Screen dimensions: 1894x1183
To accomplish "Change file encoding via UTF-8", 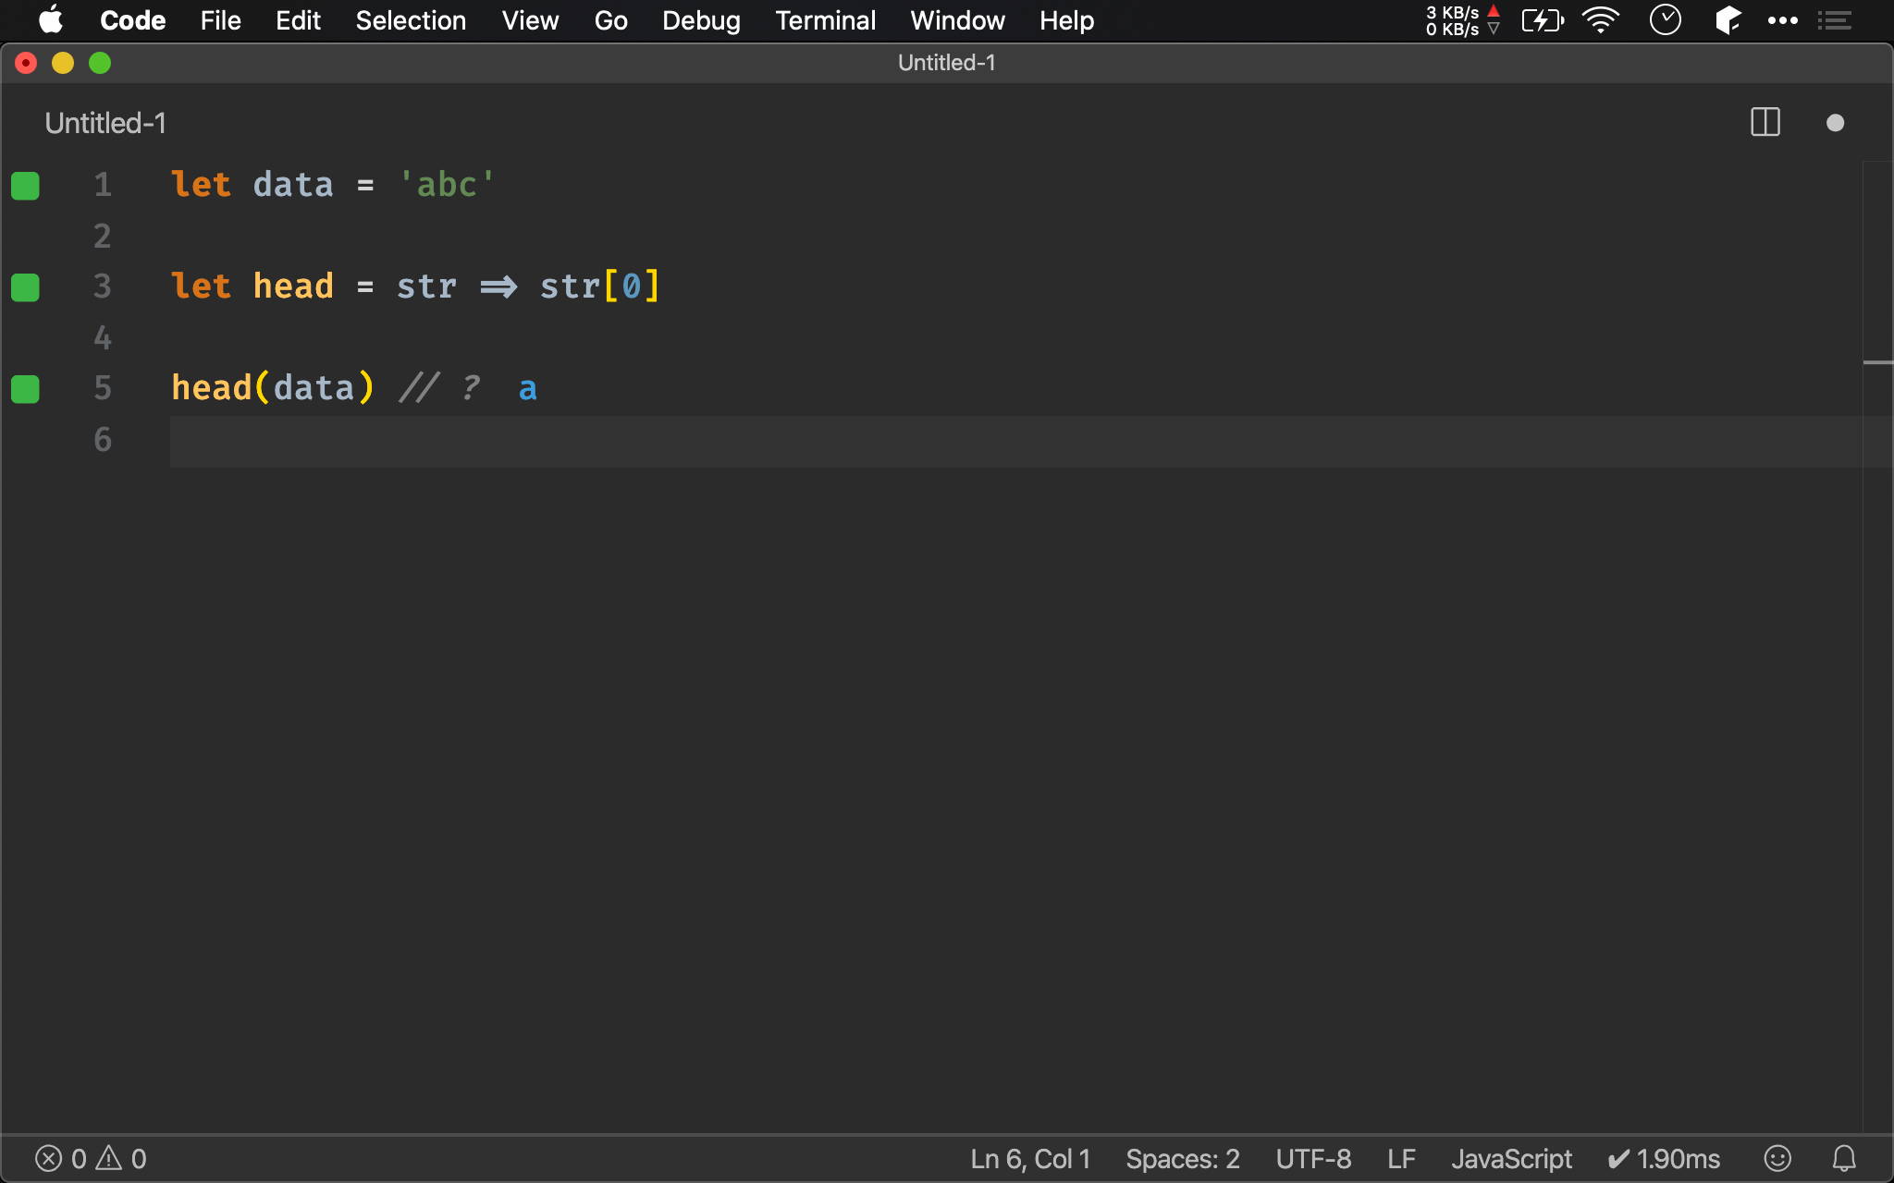I will (1313, 1159).
